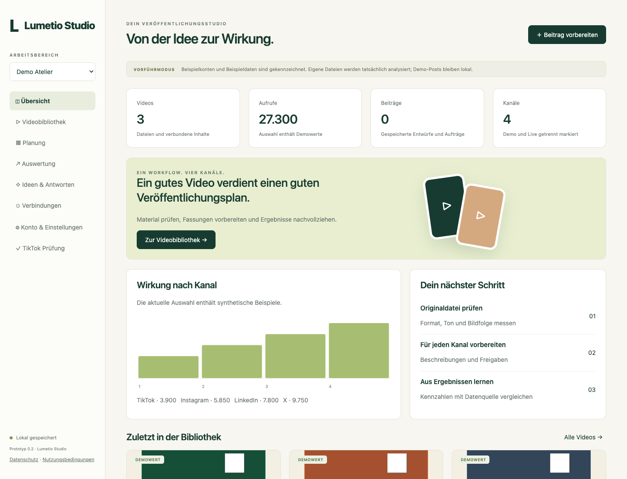This screenshot has width=627, height=479.
Task: Open Konto & Einstellungen
Action: pos(52,227)
